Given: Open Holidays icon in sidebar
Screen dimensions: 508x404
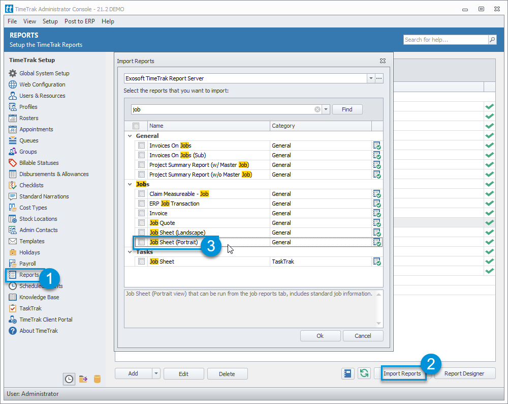Looking at the screenshot, I should tap(13, 252).
